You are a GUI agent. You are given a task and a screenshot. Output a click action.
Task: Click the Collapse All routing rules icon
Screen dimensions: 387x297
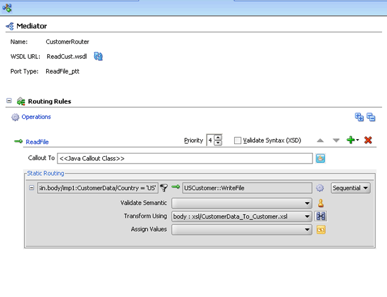coord(371,117)
